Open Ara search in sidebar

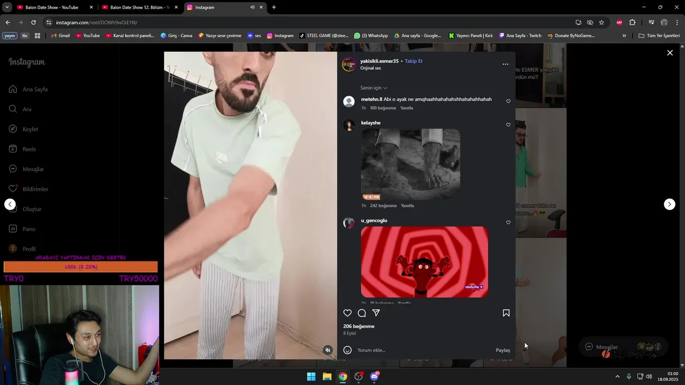[x=20, y=109]
